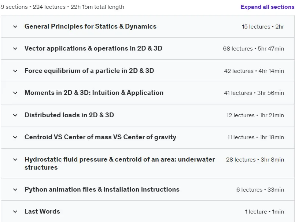This screenshot has height=222, width=295.
Task: Expand Moments in 2D & 3D chevron
Action: pos(15,93)
